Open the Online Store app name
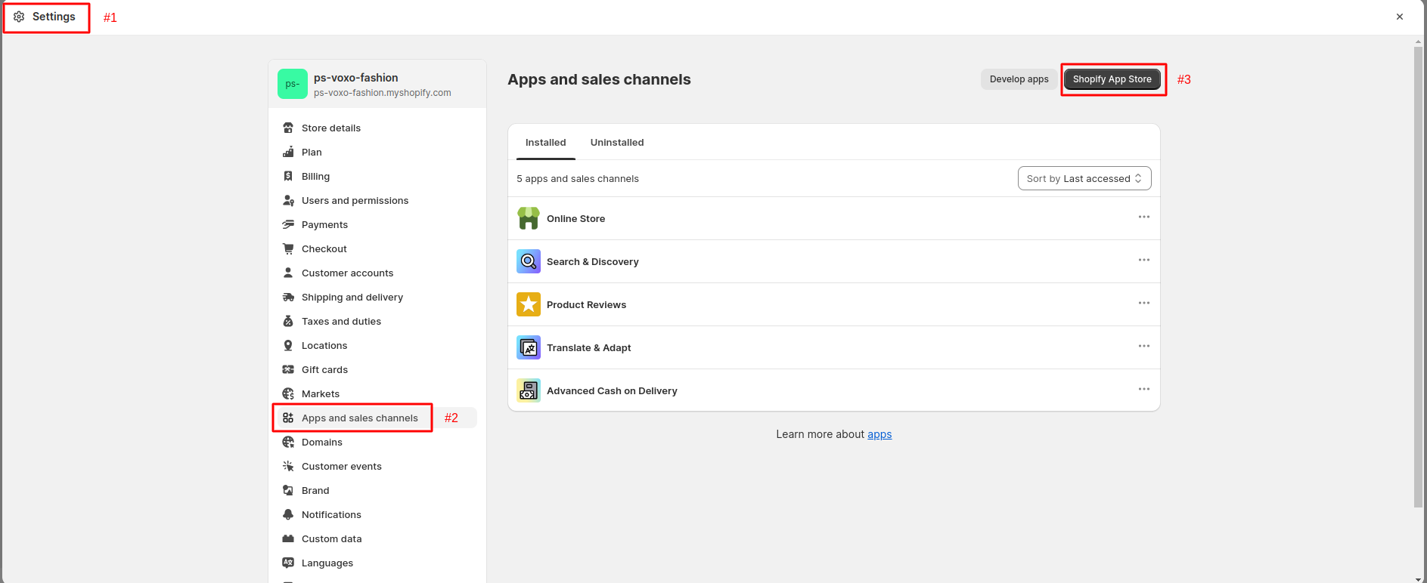The height and width of the screenshot is (583, 1427). pyautogui.click(x=576, y=218)
